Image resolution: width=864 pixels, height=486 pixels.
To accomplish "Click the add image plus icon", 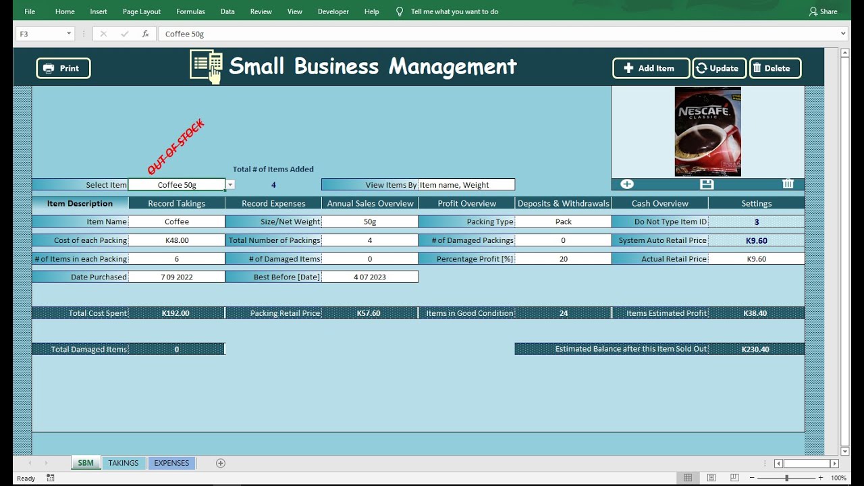I will 627,184.
